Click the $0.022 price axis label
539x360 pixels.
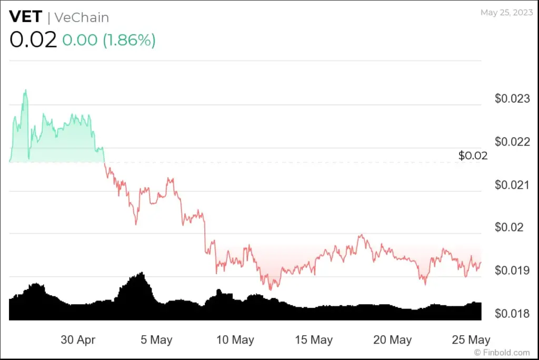[513, 142]
